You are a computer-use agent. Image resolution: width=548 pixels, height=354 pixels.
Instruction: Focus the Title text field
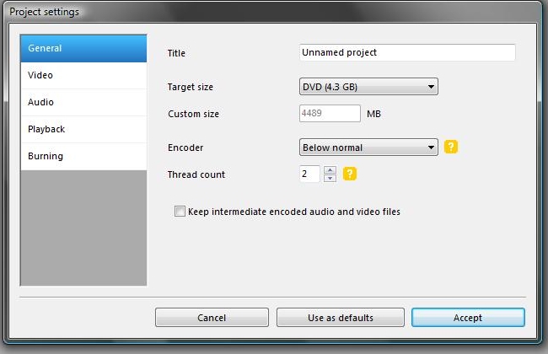(x=407, y=52)
